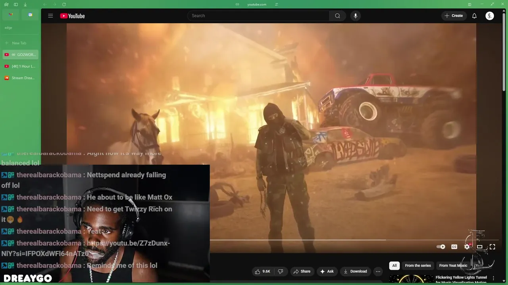Open the Create menu
Screen dimensions: 508x285
(454, 16)
